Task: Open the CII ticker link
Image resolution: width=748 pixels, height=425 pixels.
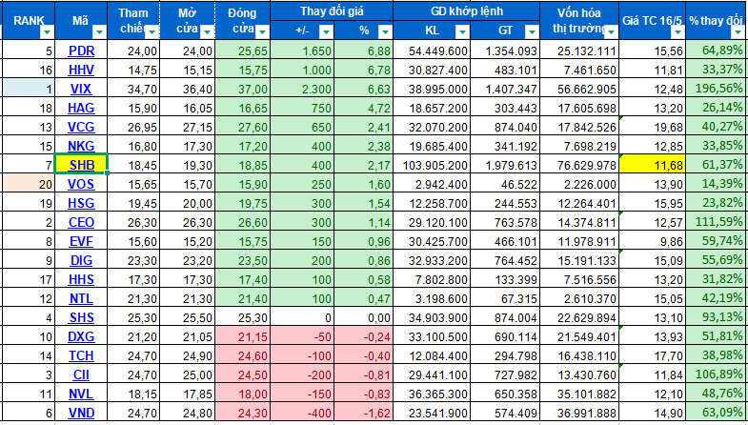Action: [81, 374]
